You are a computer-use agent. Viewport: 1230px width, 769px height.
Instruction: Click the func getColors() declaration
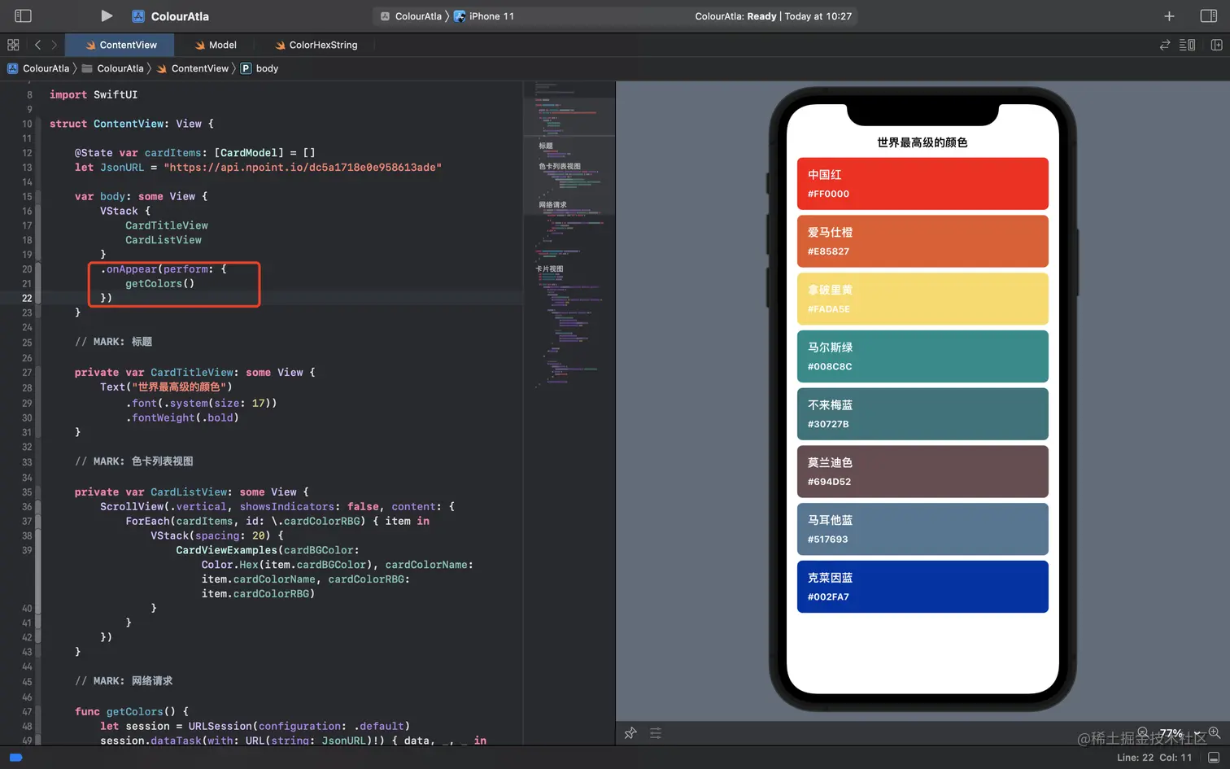[132, 711]
